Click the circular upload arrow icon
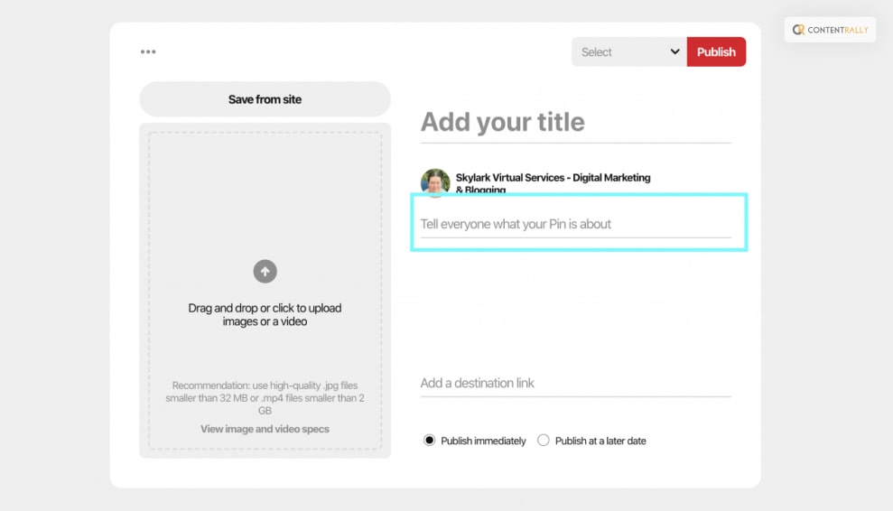893x511 pixels. point(265,271)
